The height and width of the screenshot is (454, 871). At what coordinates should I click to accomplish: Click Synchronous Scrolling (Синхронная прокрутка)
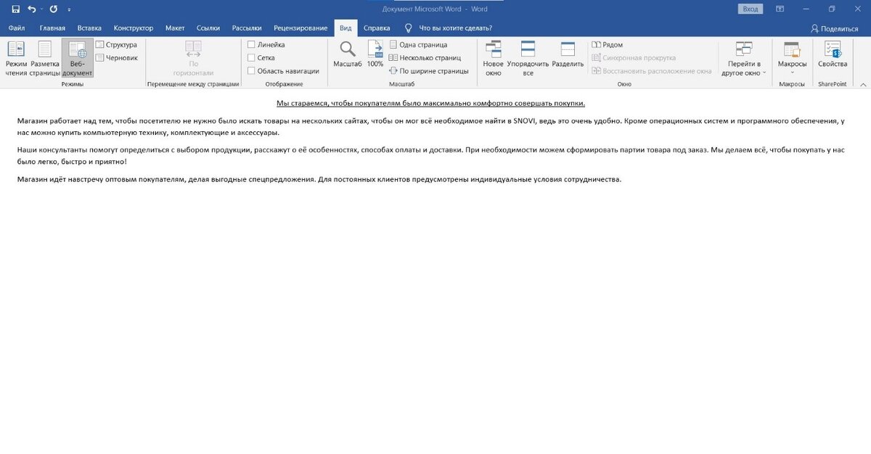[634, 57]
